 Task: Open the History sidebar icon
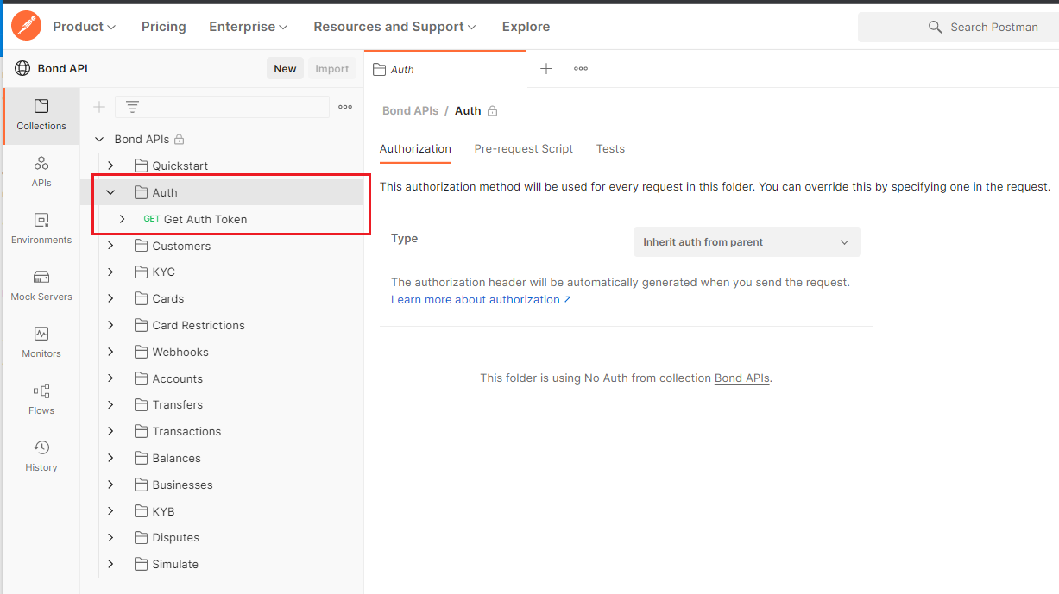tap(41, 447)
